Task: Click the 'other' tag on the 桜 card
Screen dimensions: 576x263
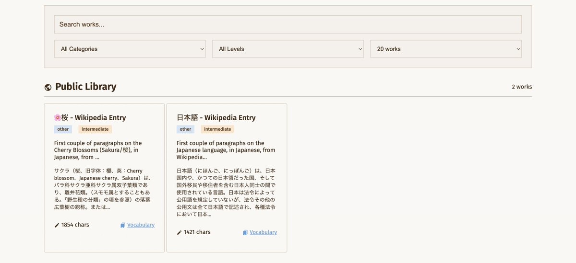Action: click(x=63, y=129)
